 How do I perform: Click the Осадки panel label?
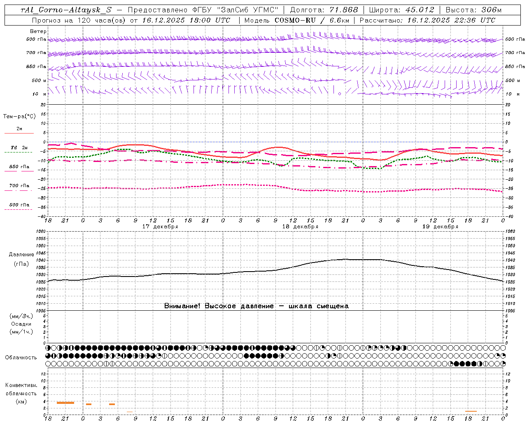pos(21,324)
